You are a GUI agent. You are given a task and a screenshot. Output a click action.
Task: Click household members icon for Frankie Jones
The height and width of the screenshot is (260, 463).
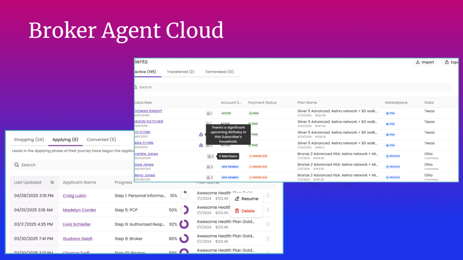[210, 157]
